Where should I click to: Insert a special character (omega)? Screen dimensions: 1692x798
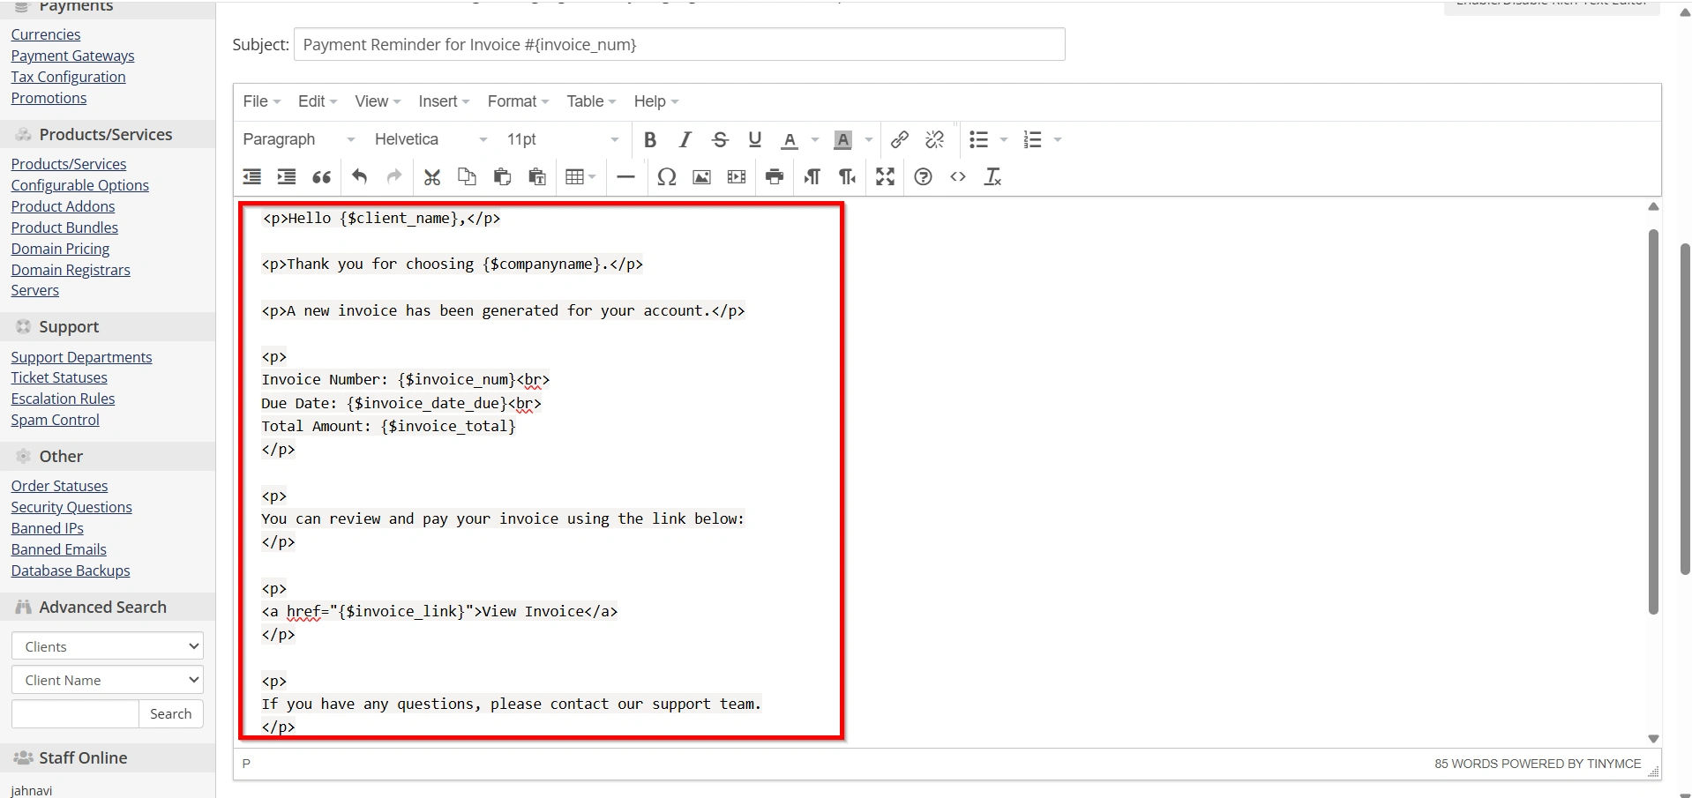(667, 176)
